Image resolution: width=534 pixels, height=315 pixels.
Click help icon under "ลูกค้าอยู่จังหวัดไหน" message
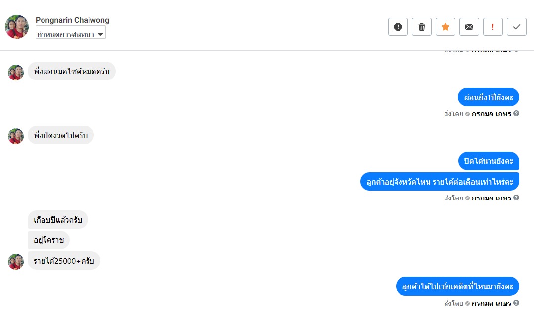(x=516, y=198)
